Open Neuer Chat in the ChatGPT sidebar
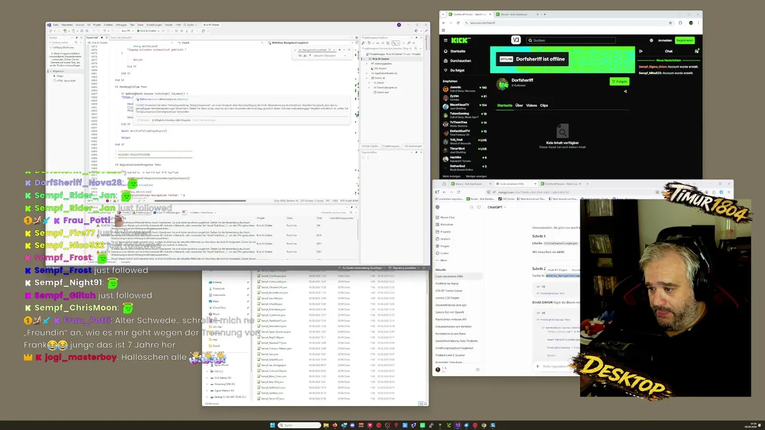Screen dimensions: 765x430 click(448, 217)
